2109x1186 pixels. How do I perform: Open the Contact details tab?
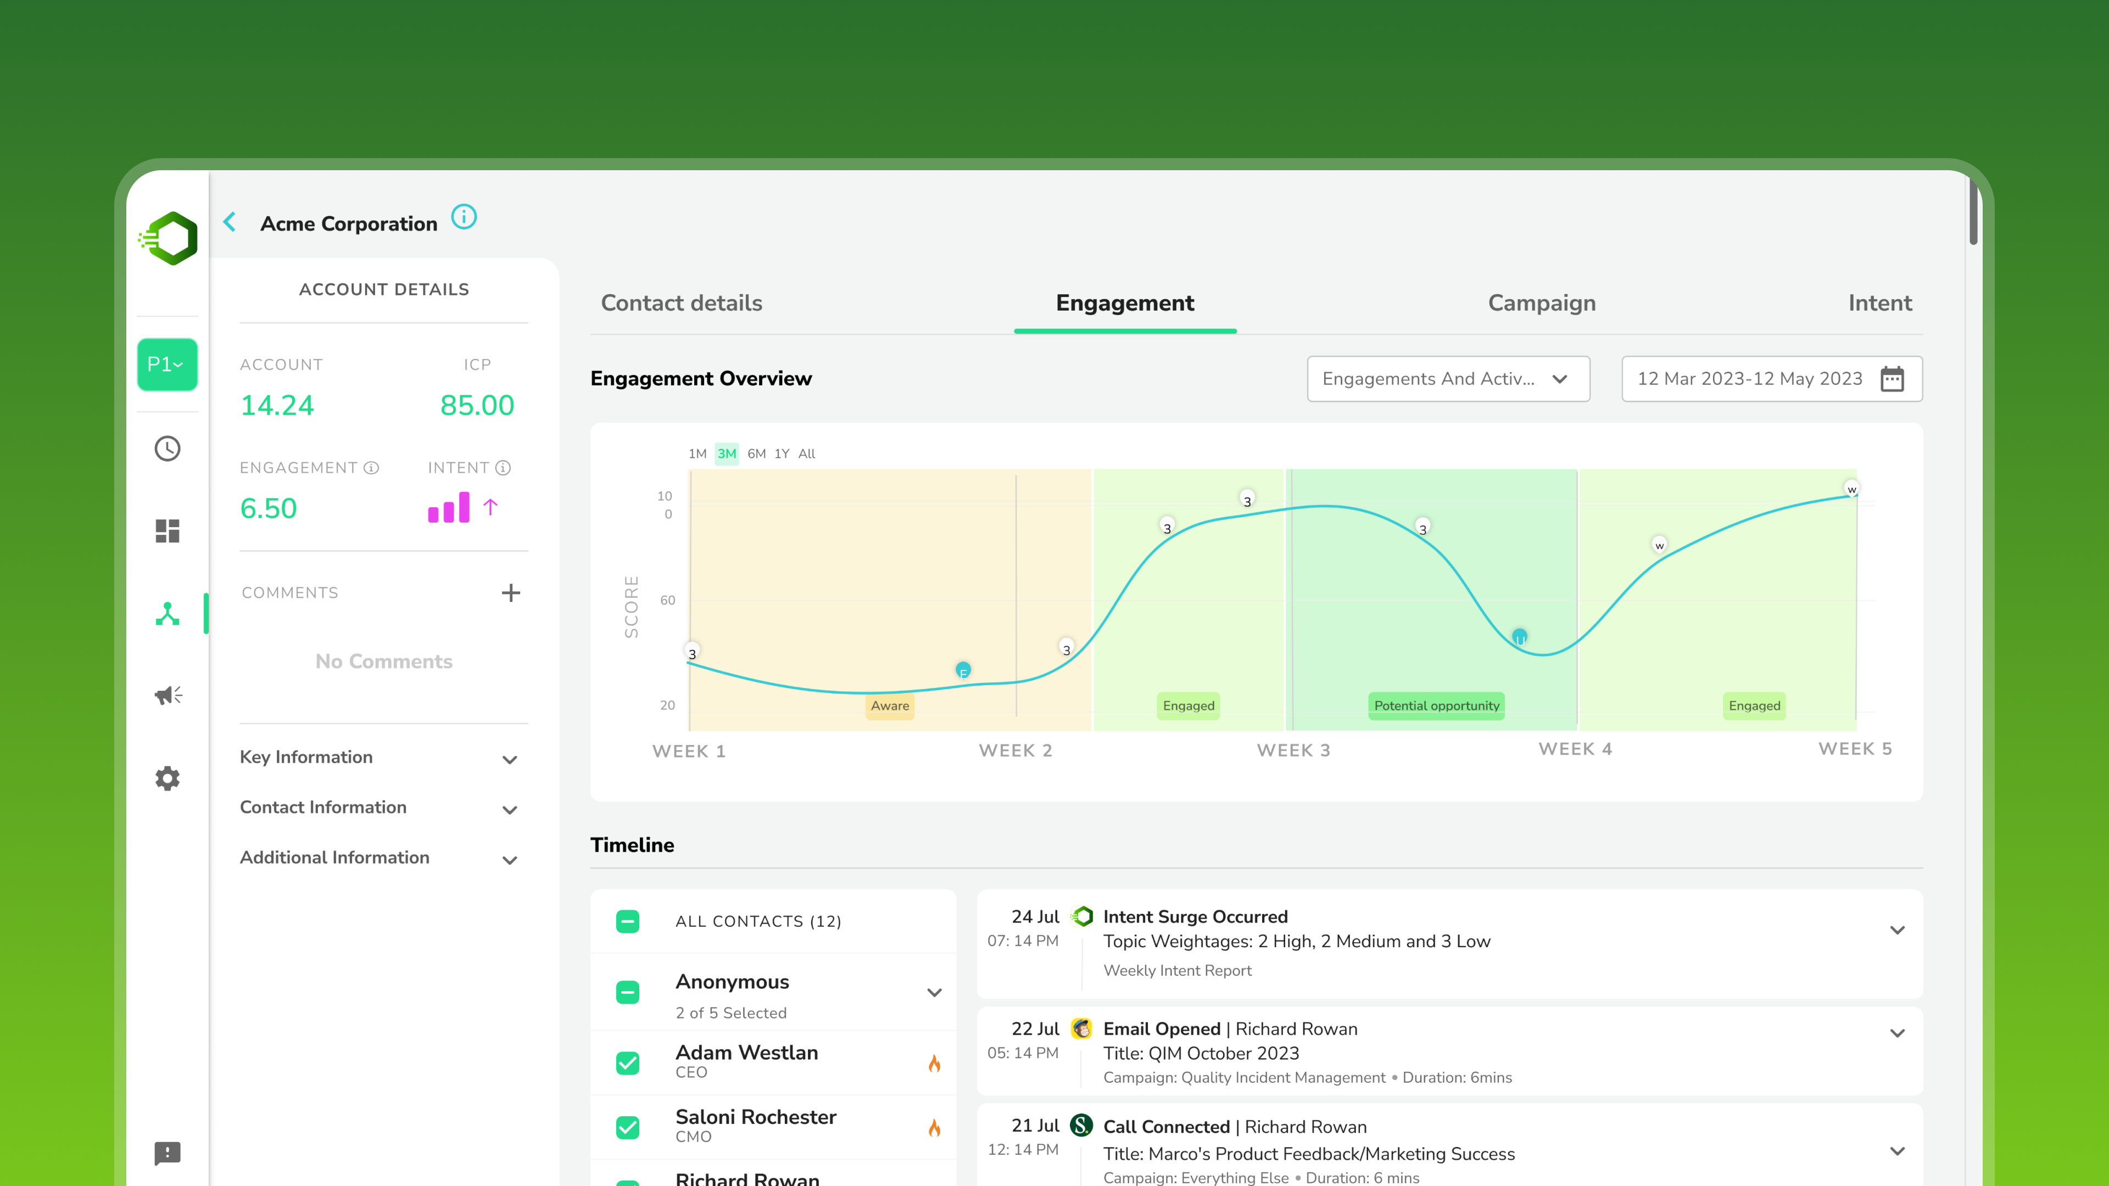click(681, 303)
